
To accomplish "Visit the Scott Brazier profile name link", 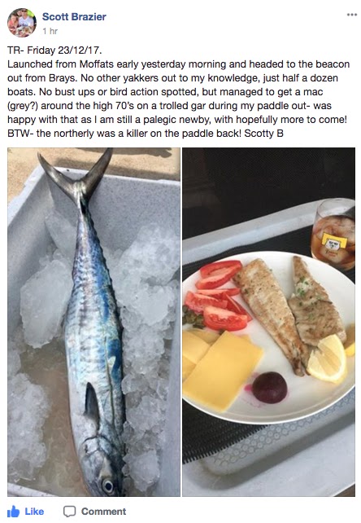I will [x=74, y=16].
